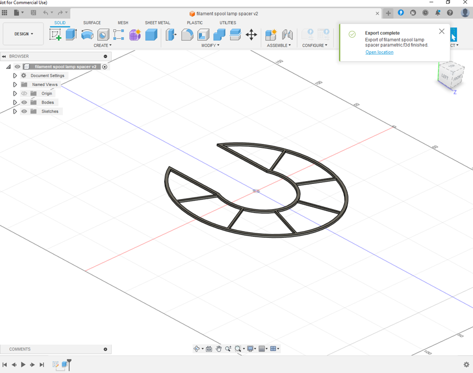Activate the root component radio button
473x373 pixels.
[105, 67]
